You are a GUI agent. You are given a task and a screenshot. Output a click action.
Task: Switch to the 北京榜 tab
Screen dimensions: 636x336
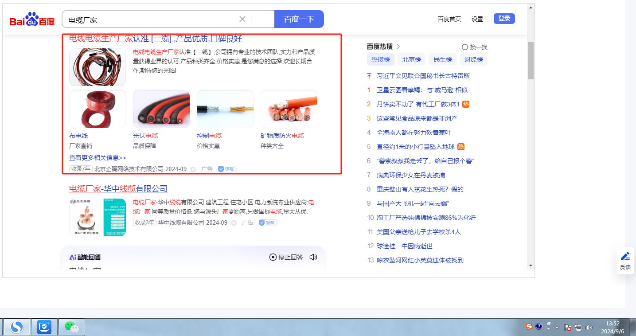pos(412,59)
